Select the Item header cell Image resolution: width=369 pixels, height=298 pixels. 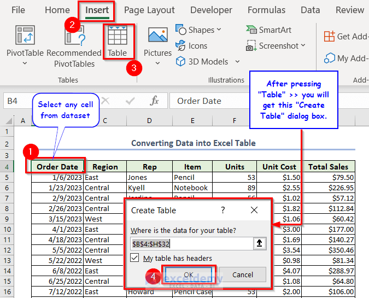(x=192, y=167)
